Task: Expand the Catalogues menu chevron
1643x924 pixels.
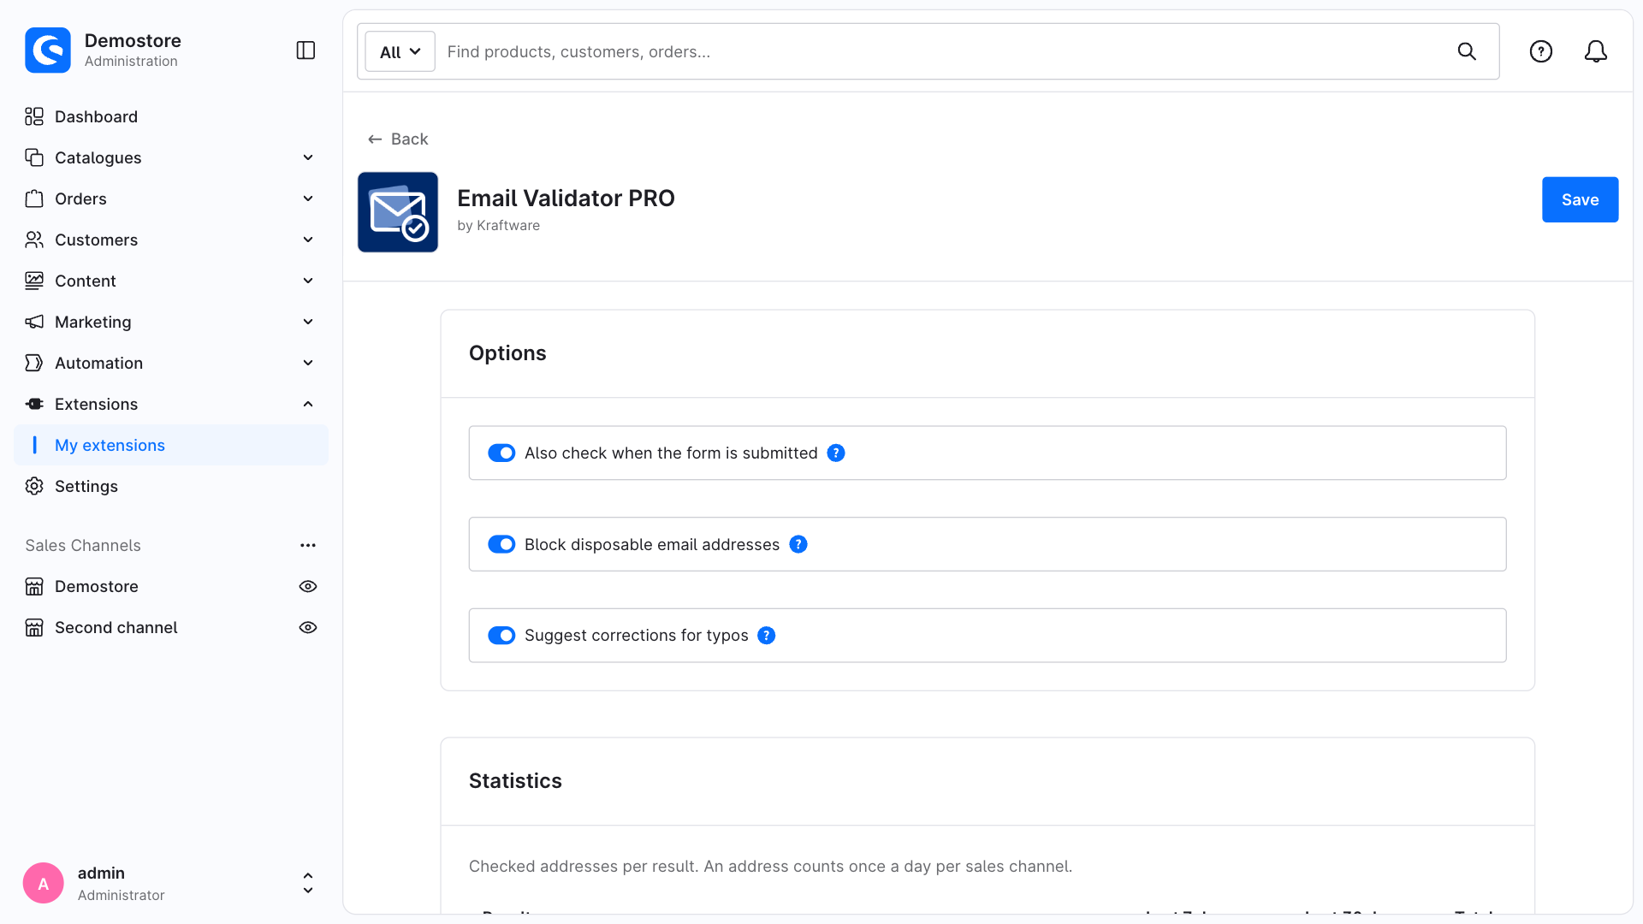Action: tap(308, 157)
